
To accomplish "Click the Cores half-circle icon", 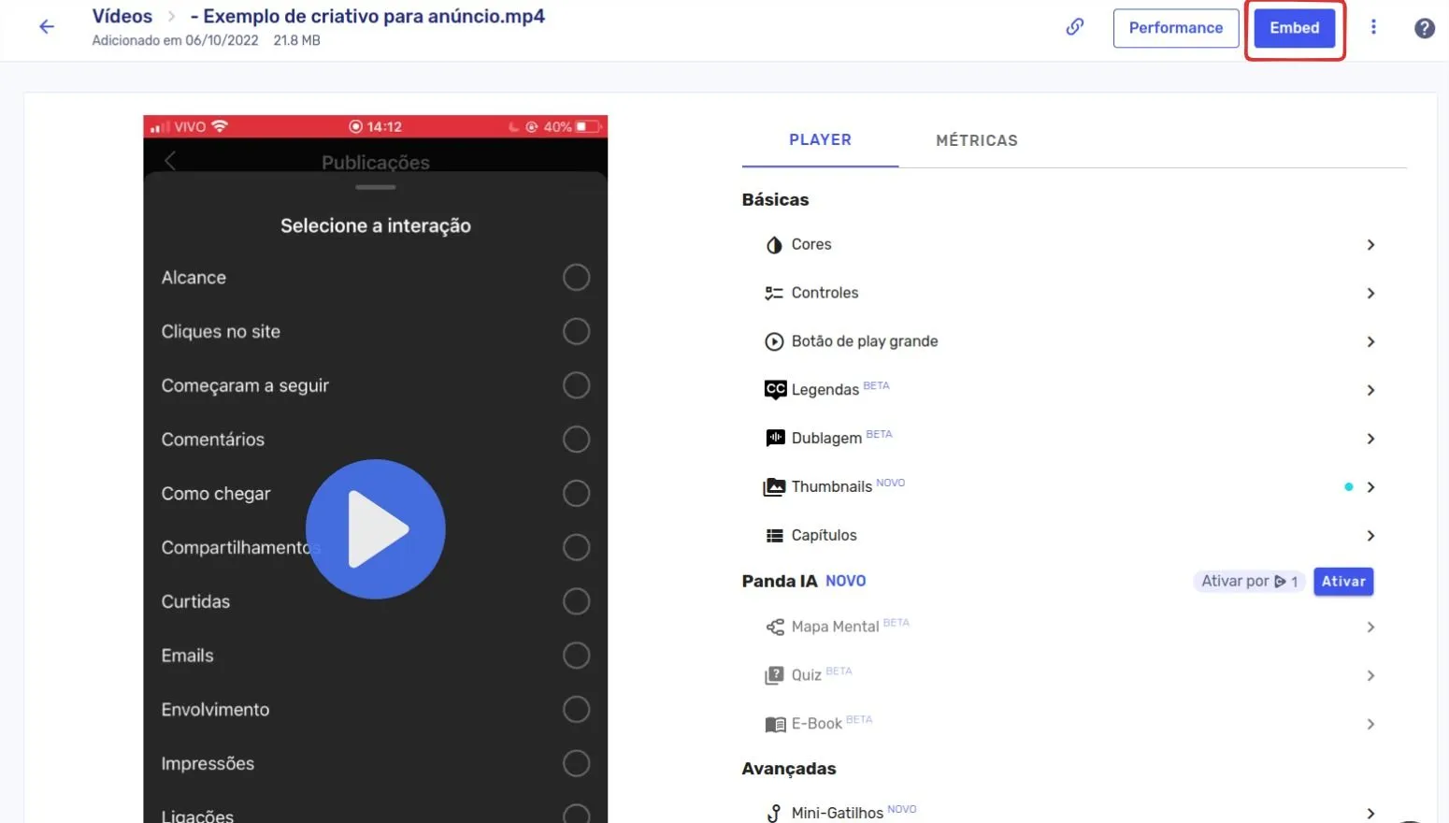I will tap(774, 245).
